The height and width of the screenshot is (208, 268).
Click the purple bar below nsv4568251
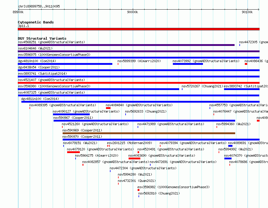(x=126, y=45)
